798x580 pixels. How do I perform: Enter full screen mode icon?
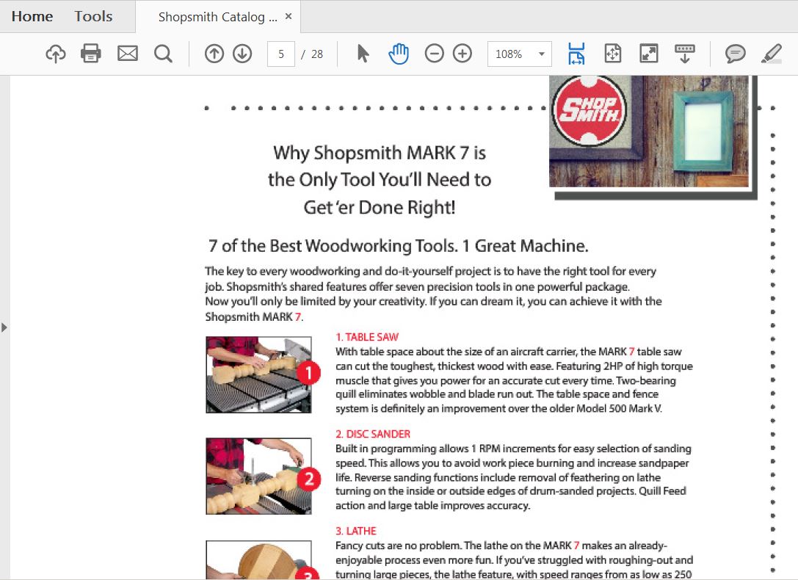(648, 54)
